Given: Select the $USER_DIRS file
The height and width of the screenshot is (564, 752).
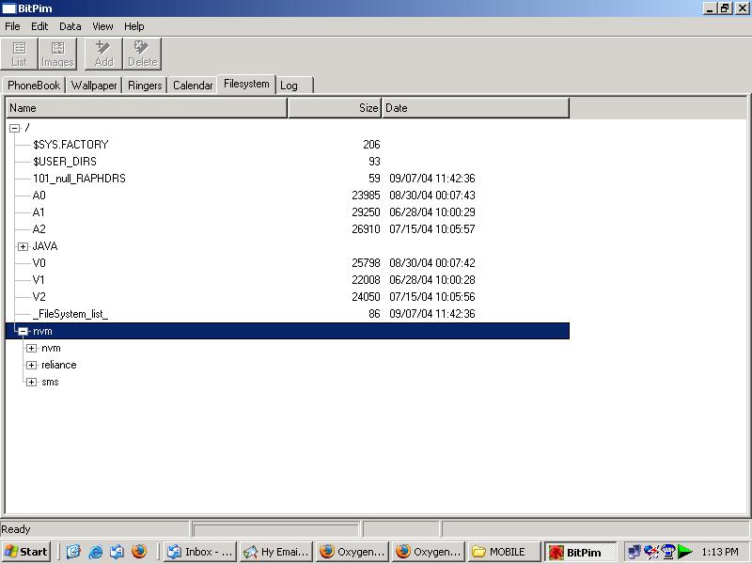Looking at the screenshot, I should coord(65,161).
